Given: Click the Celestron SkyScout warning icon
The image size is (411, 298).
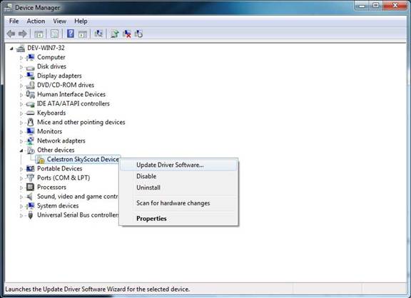Looking at the screenshot, I should click(41, 160).
